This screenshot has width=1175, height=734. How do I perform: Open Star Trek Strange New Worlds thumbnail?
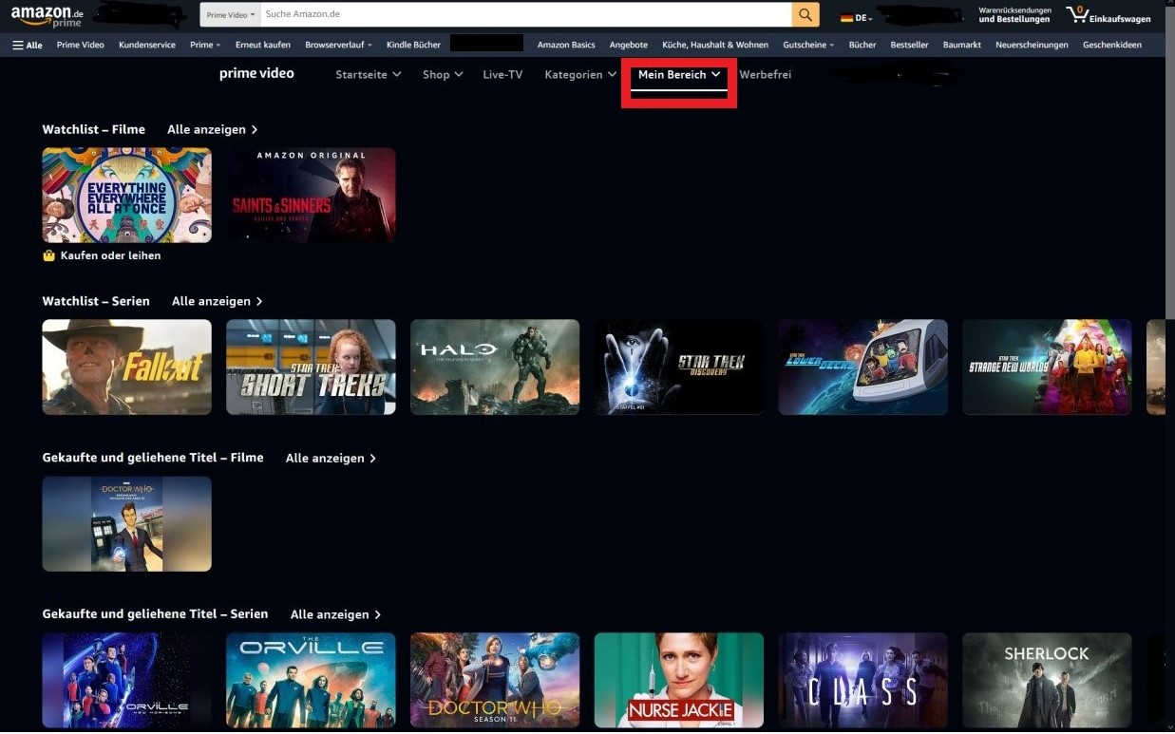(x=1047, y=367)
